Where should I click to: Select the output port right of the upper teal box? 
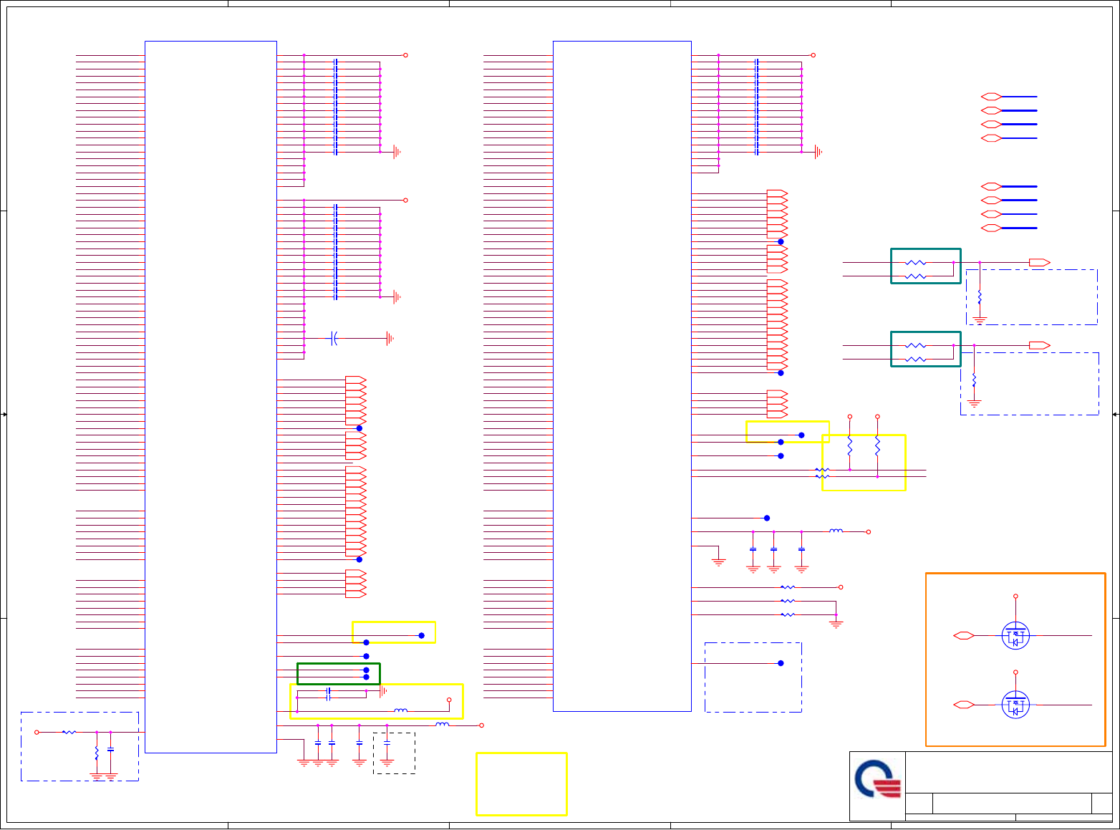[1040, 263]
